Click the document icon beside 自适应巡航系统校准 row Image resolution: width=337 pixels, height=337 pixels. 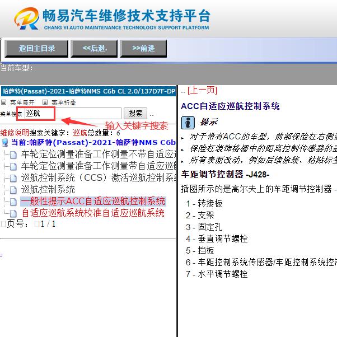[x=13, y=214]
